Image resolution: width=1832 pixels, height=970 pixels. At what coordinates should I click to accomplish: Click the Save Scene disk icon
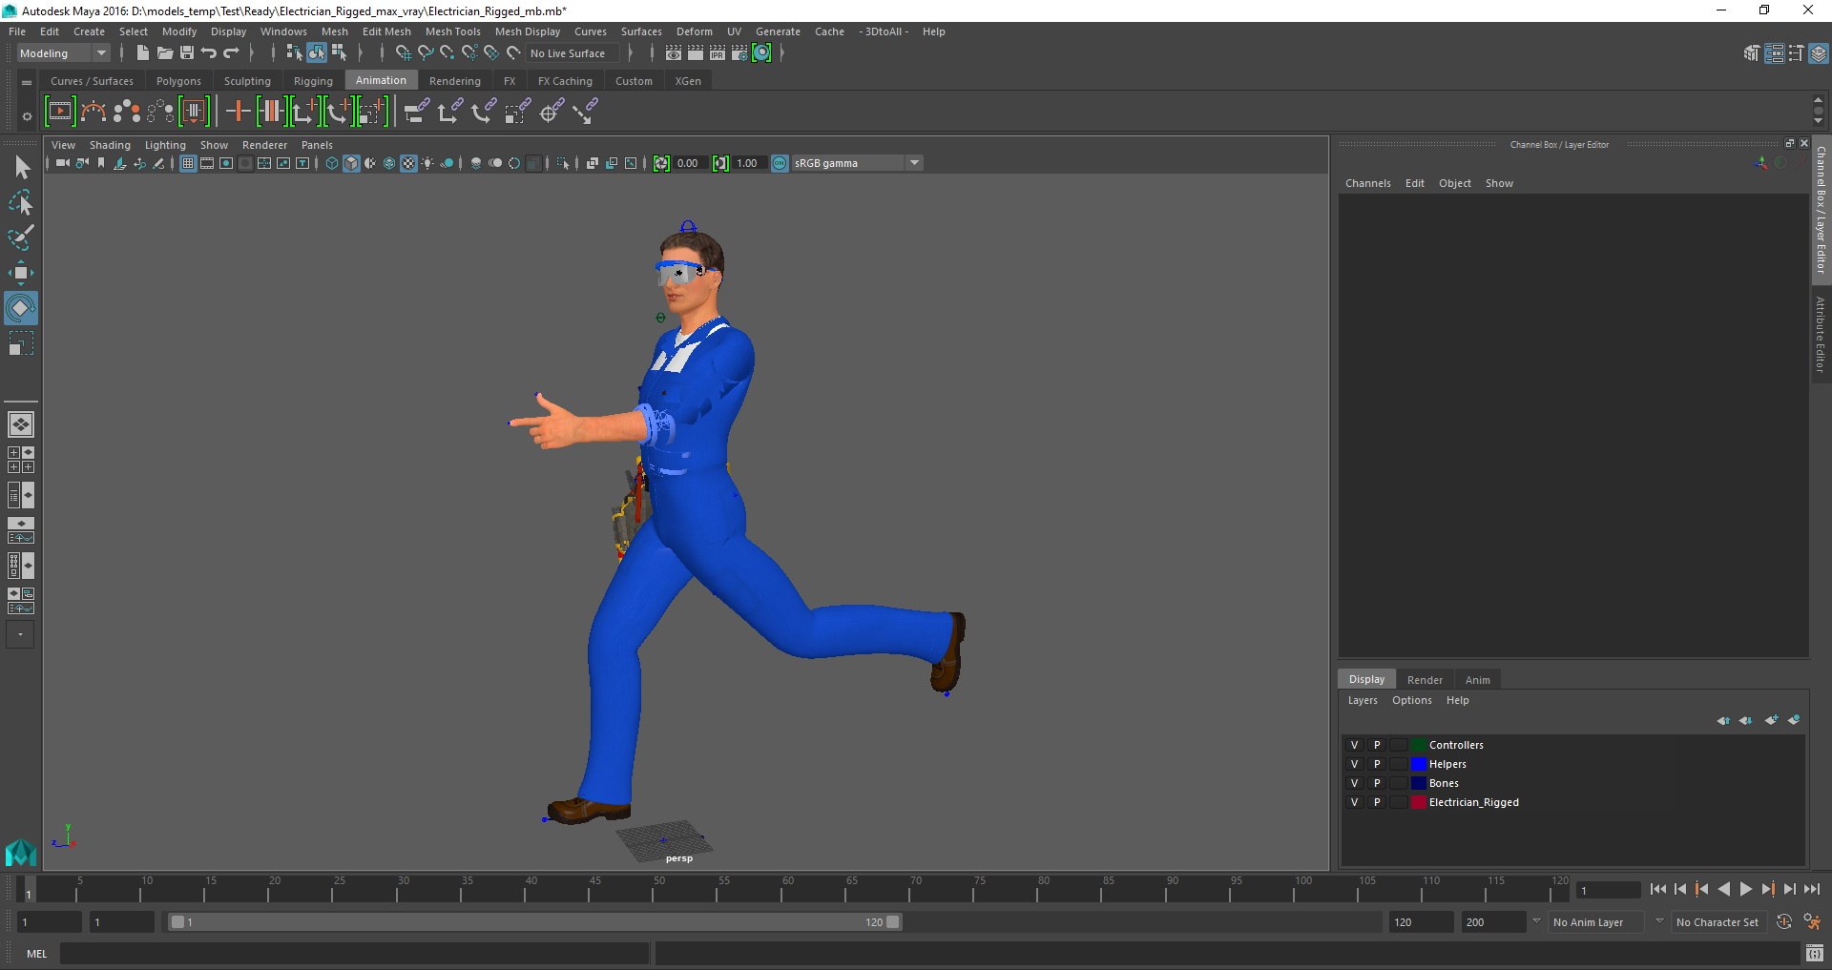(x=186, y=53)
